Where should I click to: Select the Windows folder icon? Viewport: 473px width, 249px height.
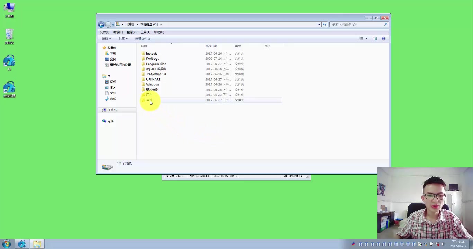(x=143, y=84)
